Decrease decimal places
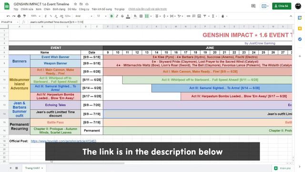This screenshot has width=305, height=172. pyautogui.click(x=56, y=16)
